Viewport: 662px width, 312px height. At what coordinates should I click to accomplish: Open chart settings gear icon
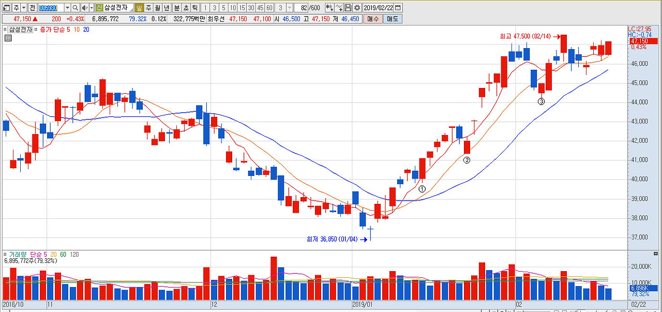click(357, 8)
